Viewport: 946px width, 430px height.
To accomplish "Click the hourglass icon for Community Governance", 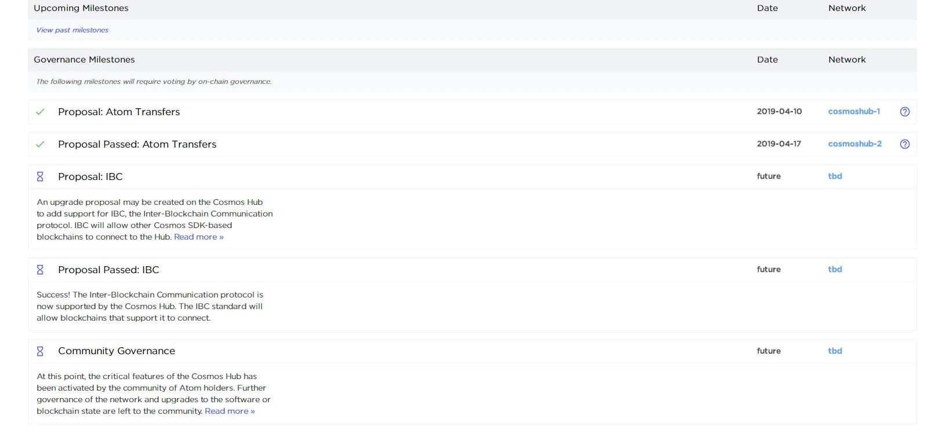I will (x=40, y=351).
